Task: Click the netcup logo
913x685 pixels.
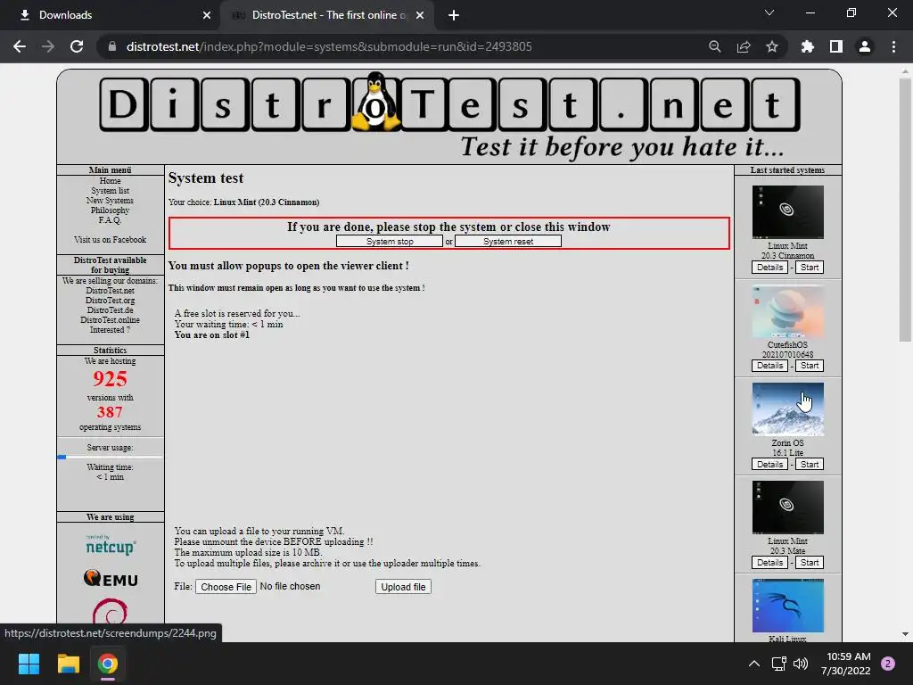Action: 111,545
